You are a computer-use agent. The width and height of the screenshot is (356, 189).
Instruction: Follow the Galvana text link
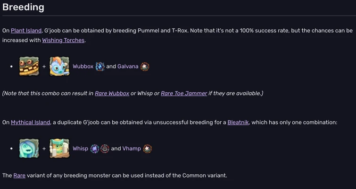(x=128, y=66)
